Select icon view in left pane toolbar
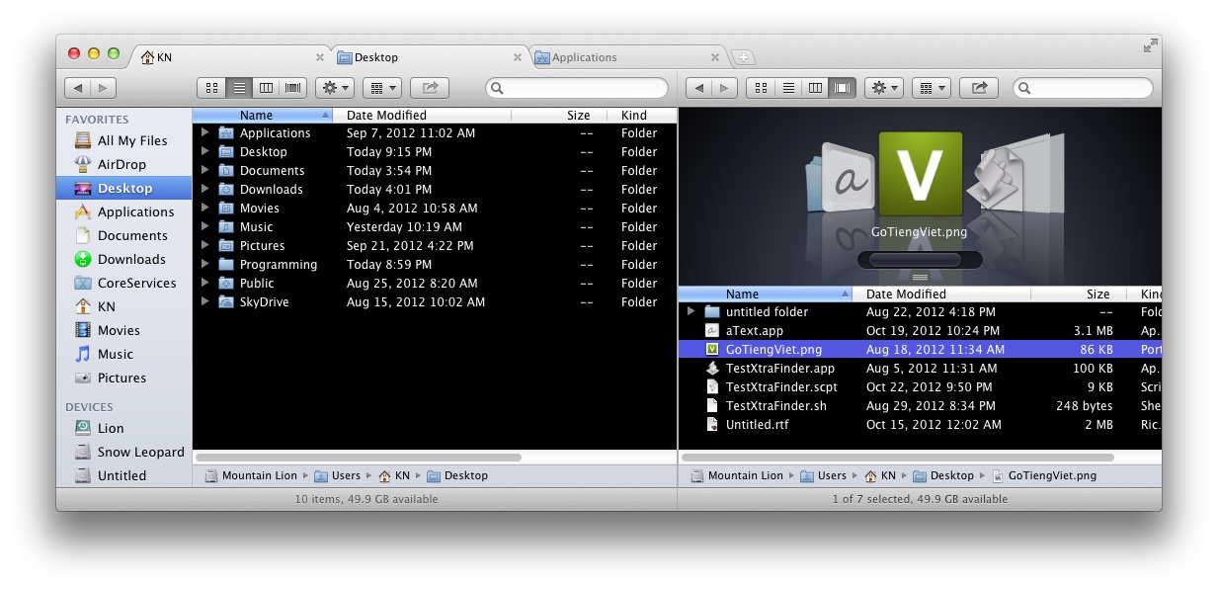The image size is (1218, 589). pos(211,88)
